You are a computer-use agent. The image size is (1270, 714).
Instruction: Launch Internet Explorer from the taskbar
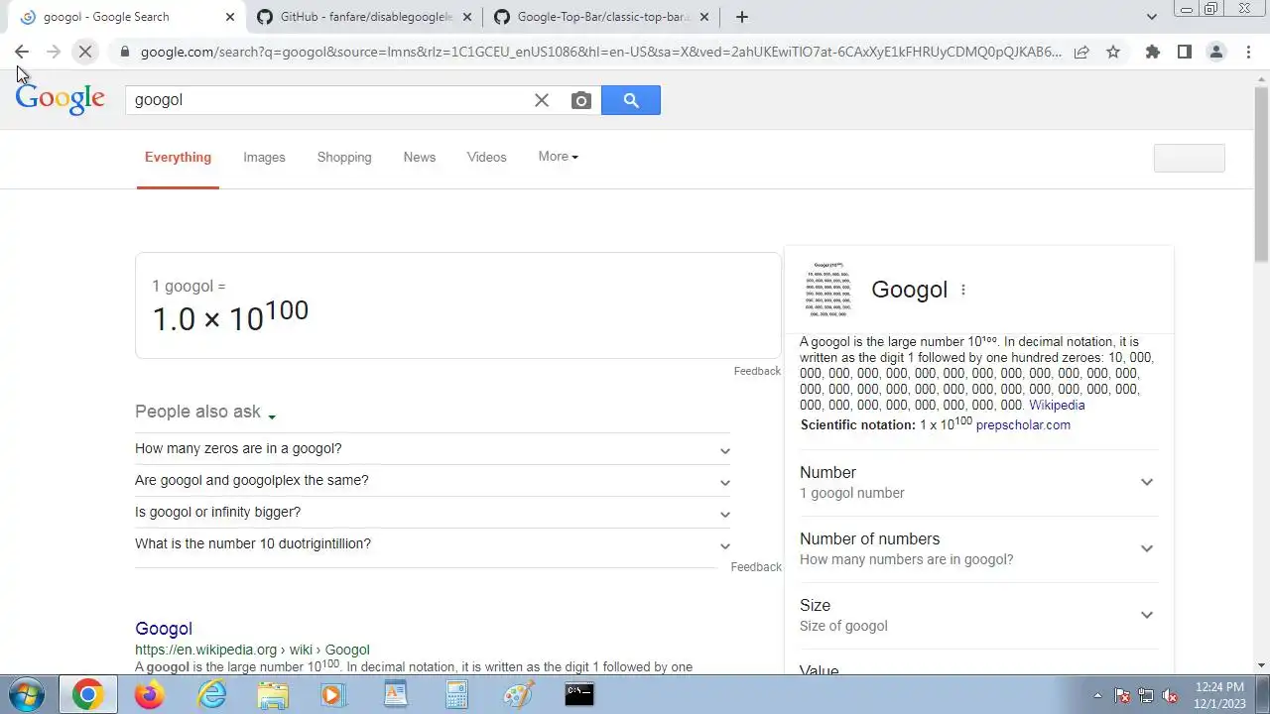coord(211,694)
